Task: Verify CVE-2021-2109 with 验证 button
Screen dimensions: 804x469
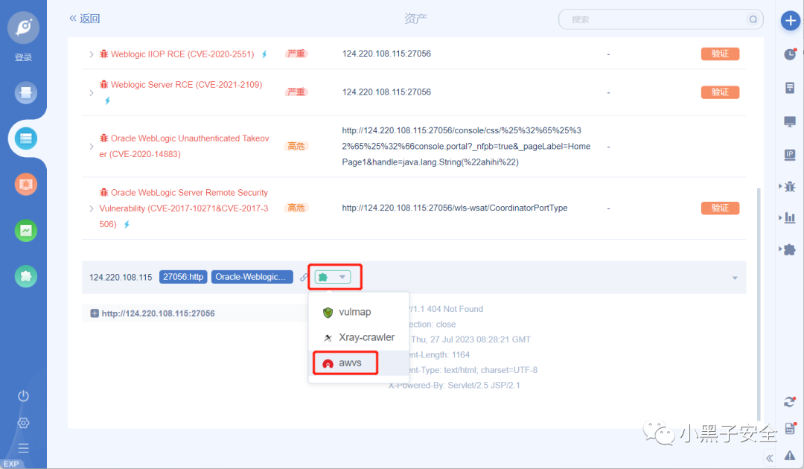Action: pos(720,92)
